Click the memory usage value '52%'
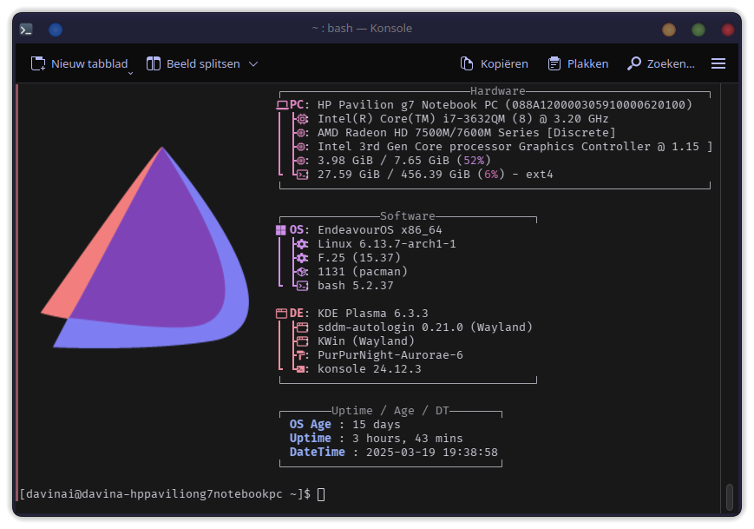 click(x=474, y=161)
